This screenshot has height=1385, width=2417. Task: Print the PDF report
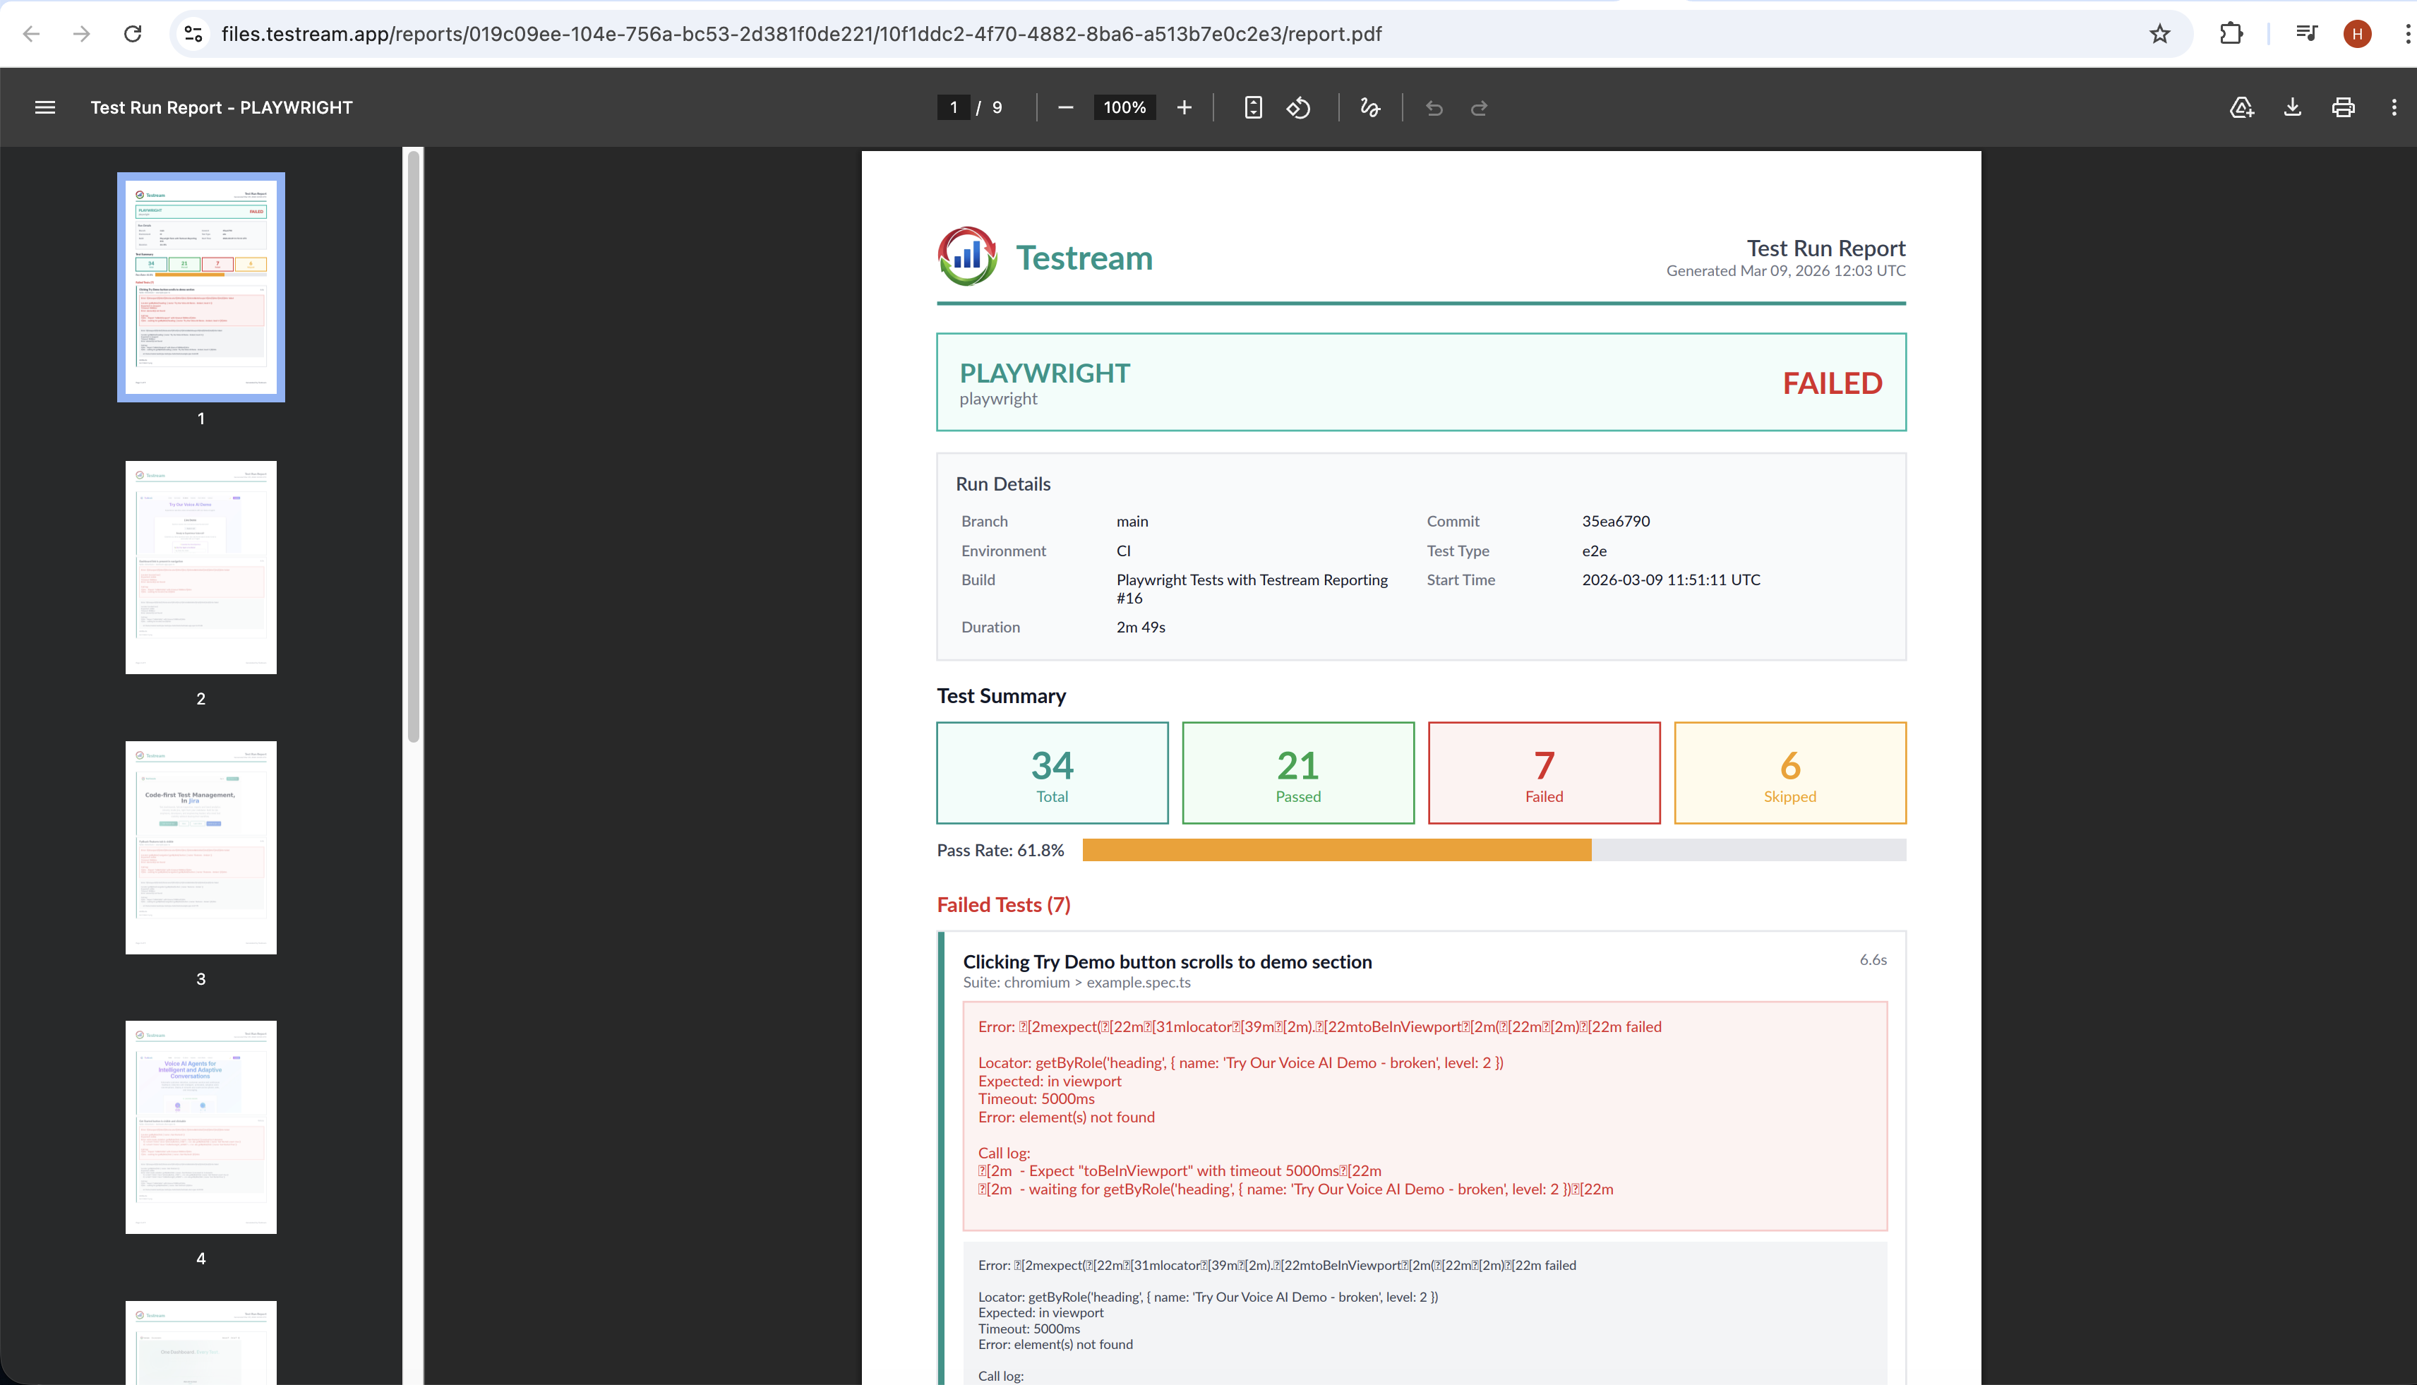2343,107
